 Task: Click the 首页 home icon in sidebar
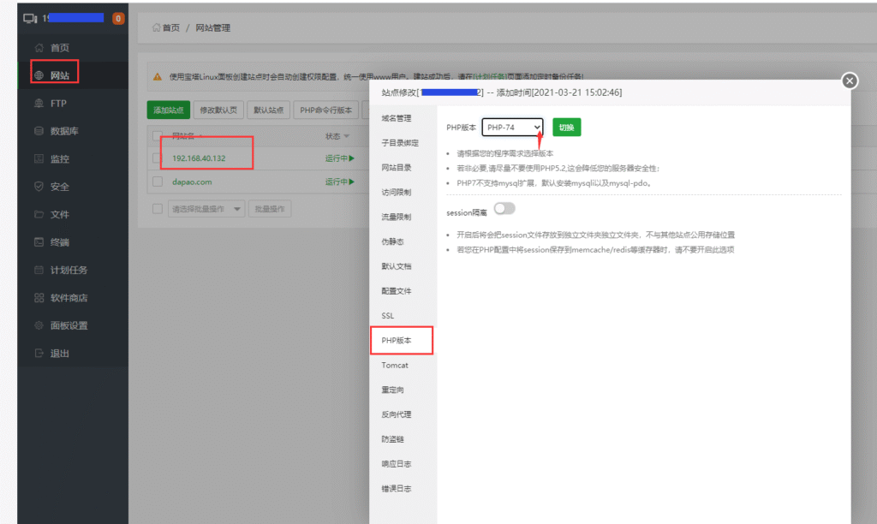pyautogui.click(x=39, y=48)
